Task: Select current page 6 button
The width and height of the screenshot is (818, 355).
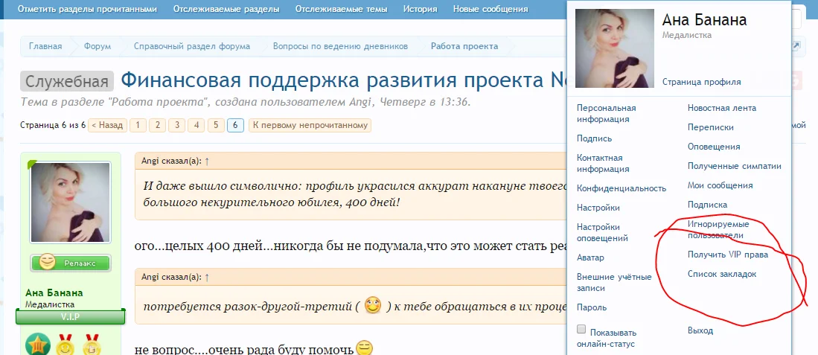Action: 235,125
